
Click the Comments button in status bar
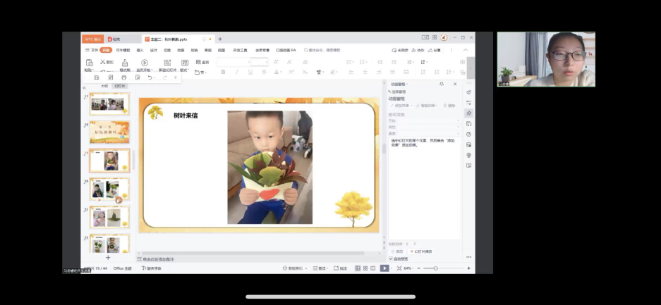340,268
